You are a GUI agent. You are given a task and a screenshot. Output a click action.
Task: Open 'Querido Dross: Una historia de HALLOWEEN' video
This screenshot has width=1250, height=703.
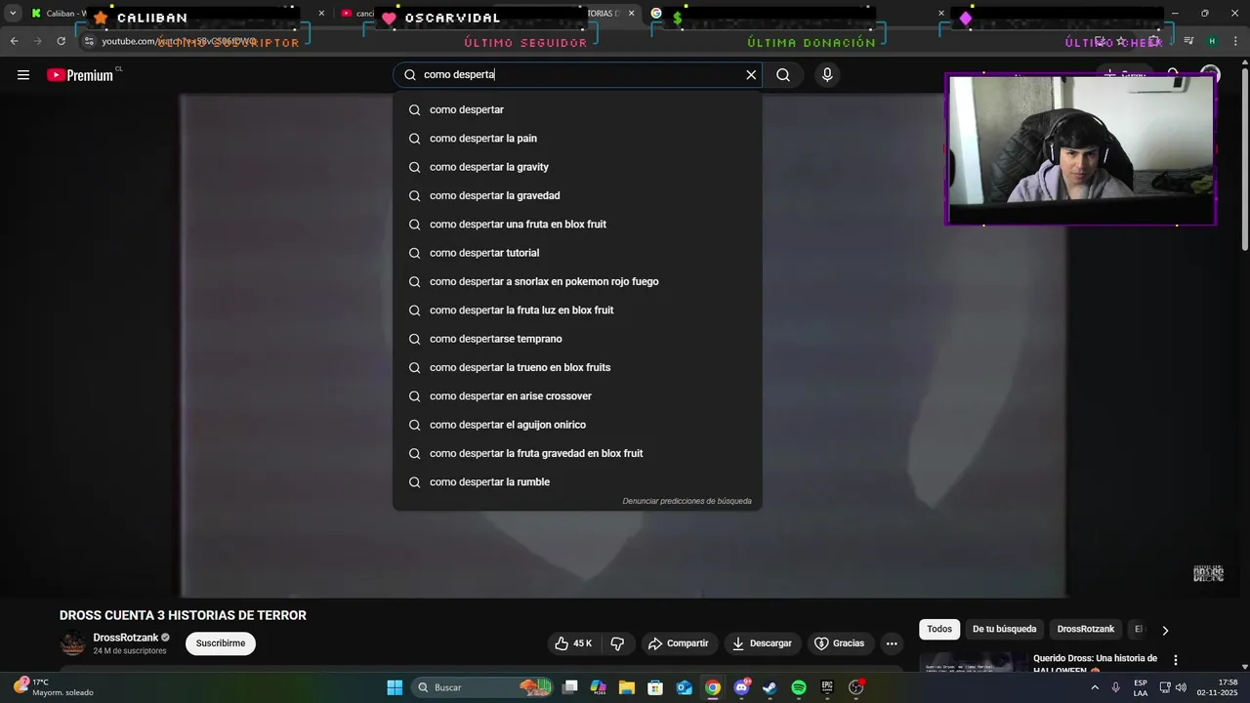point(1095,664)
